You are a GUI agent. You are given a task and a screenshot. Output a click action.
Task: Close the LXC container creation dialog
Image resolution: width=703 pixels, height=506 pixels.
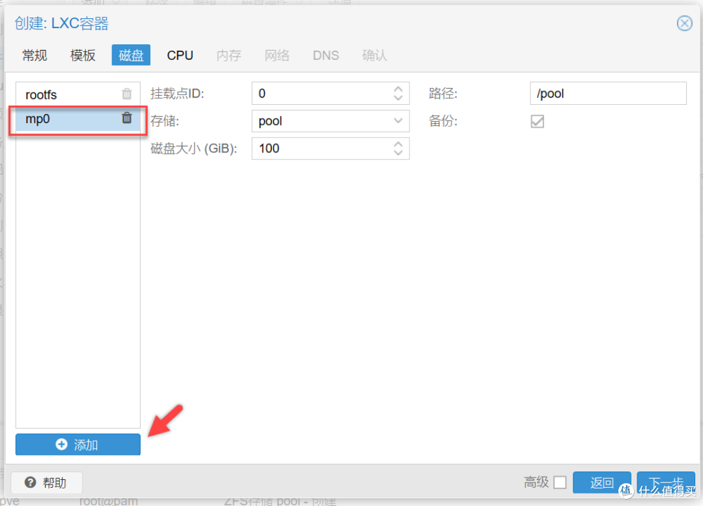[x=684, y=24]
